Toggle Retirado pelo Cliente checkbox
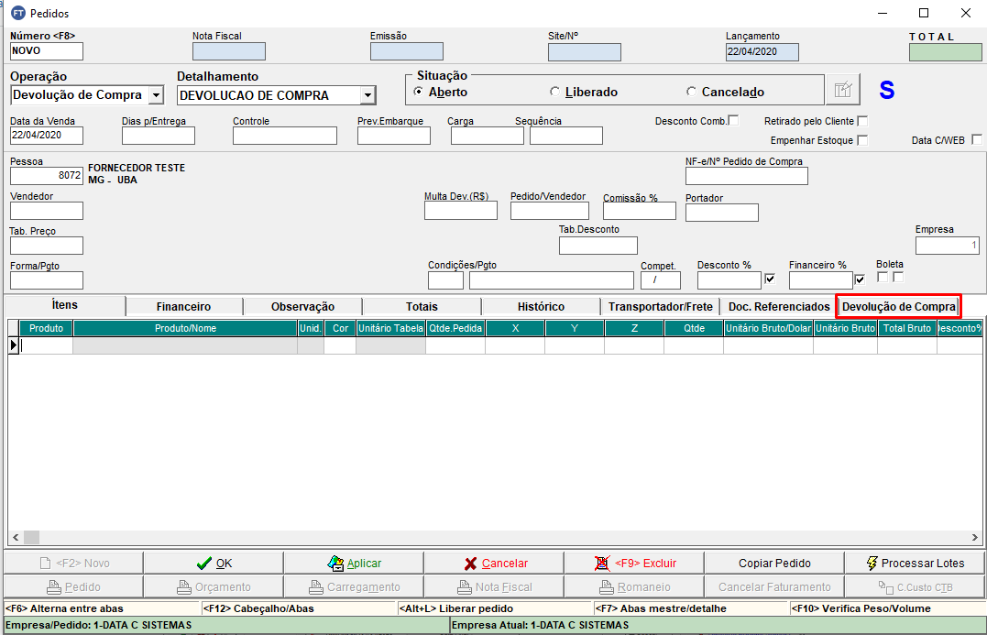Viewport: 987px width, 635px height. (863, 121)
